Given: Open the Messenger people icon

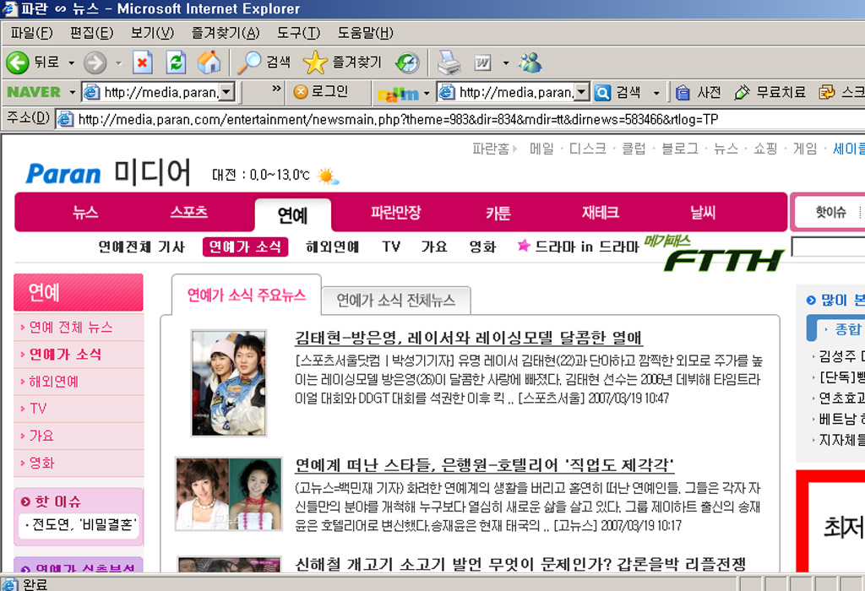Looking at the screenshot, I should point(530,62).
